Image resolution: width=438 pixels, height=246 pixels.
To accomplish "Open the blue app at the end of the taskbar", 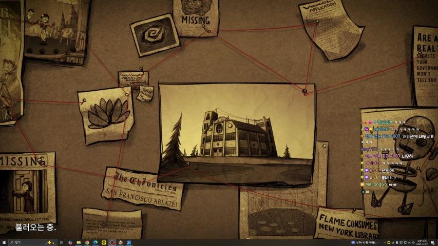I will [129, 242].
